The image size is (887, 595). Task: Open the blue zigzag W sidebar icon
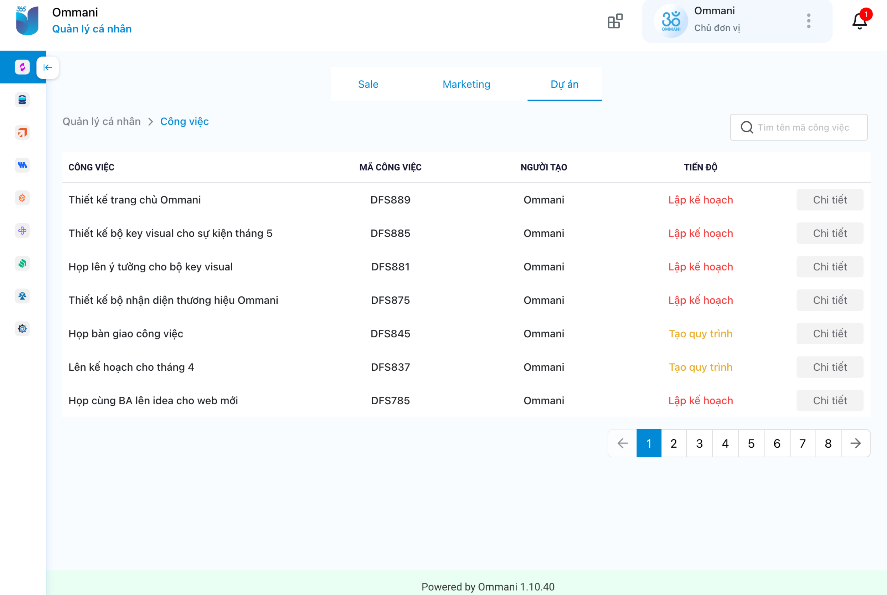[23, 165]
